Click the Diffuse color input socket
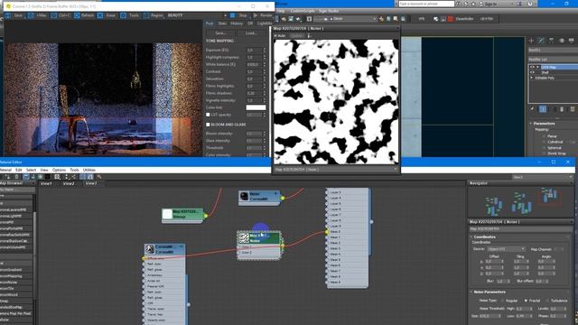 pyautogui.click(x=144, y=259)
